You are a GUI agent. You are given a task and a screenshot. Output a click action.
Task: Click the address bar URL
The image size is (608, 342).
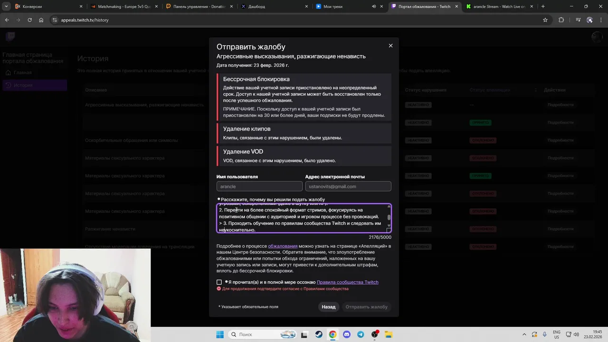click(x=85, y=20)
